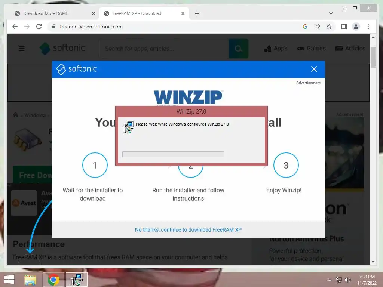Click the Google icon in the address bar
Image resolution: width=383 pixels, height=287 pixels.
coord(305,27)
